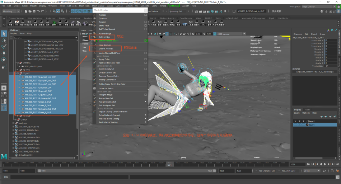Activate the Lasso Select tool
The height and width of the screenshot is (184, 341).
4,40
